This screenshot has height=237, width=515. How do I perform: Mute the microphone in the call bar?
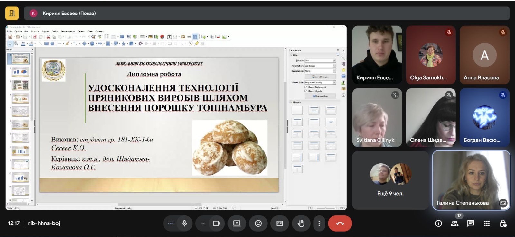[x=184, y=223]
